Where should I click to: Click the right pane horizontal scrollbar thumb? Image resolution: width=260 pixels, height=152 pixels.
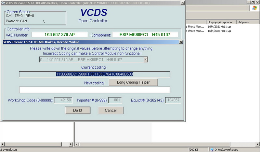coord(155,144)
